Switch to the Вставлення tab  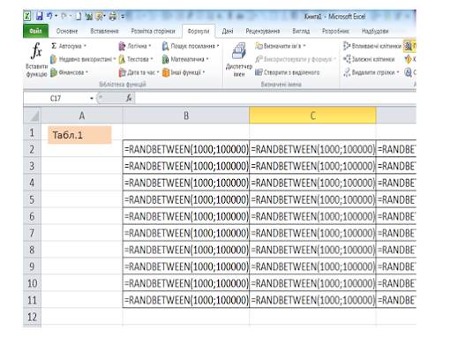click(104, 31)
